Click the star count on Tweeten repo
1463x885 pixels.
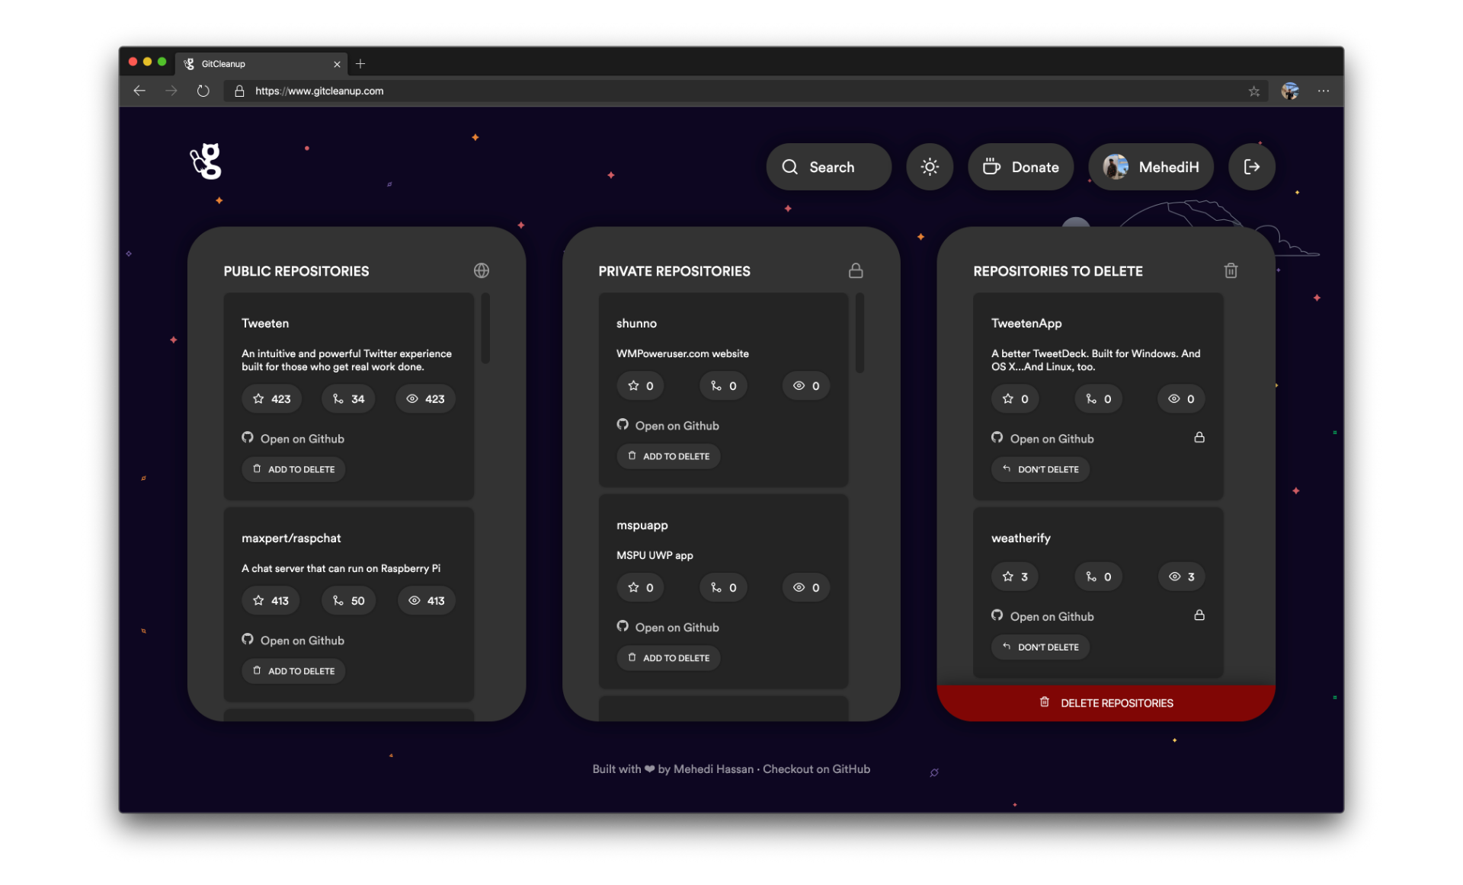[272, 399]
